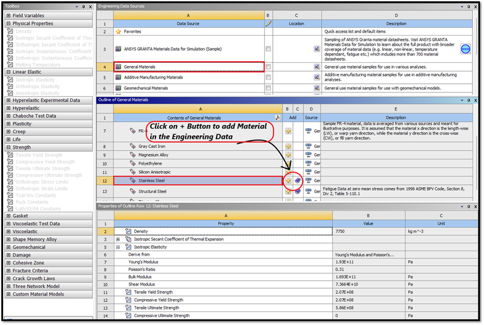Click General Materials location browse icon

316,67
